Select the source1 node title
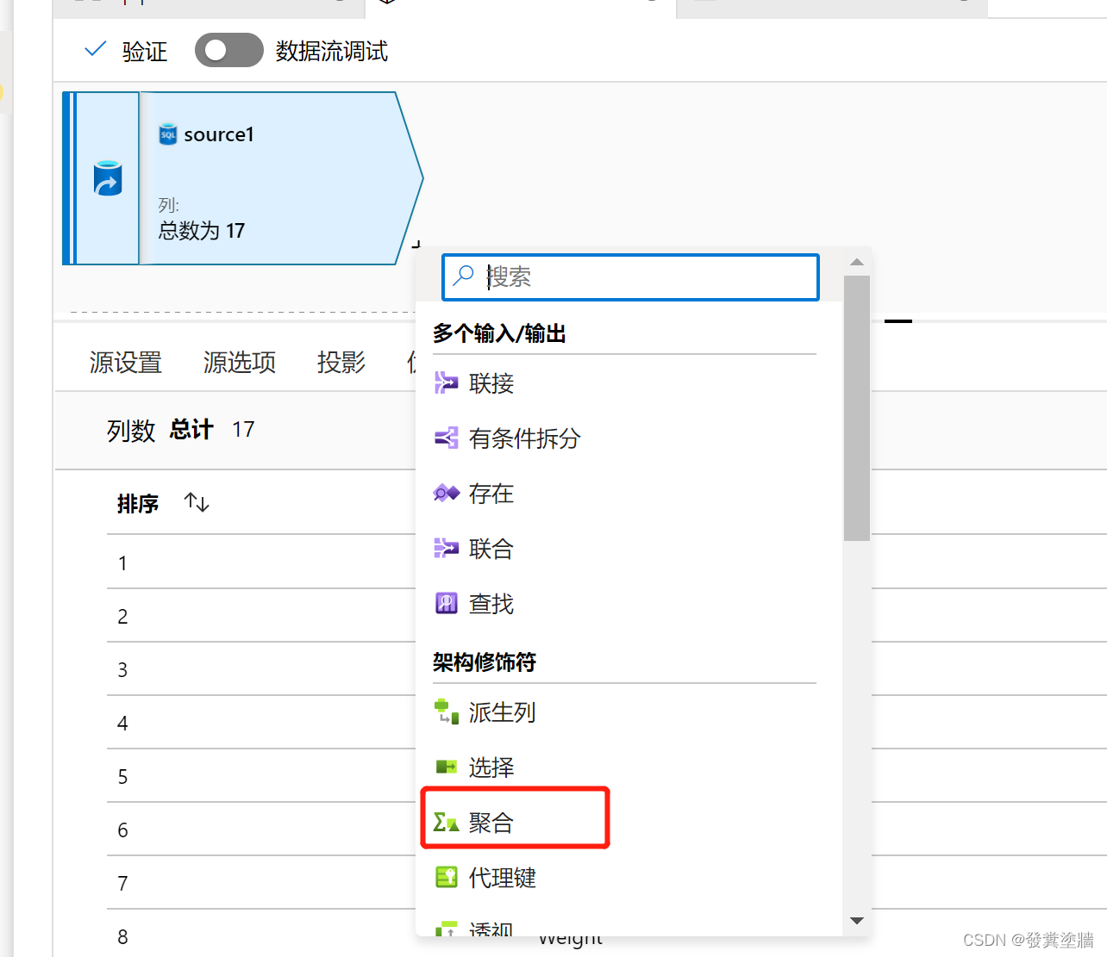Image resolution: width=1107 pixels, height=957 pixels. point(219,134)
